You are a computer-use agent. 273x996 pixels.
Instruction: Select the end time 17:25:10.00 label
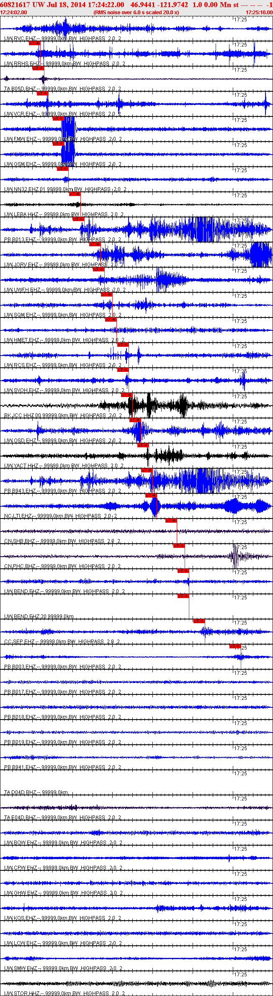259,13
